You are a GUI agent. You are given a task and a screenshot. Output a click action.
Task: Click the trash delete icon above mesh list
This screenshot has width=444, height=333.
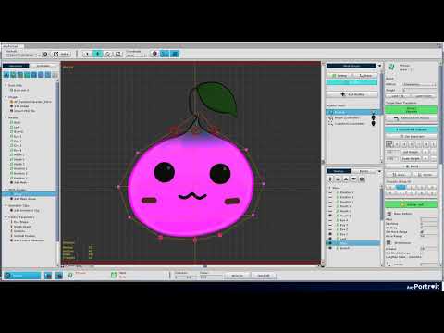point(362,179)
